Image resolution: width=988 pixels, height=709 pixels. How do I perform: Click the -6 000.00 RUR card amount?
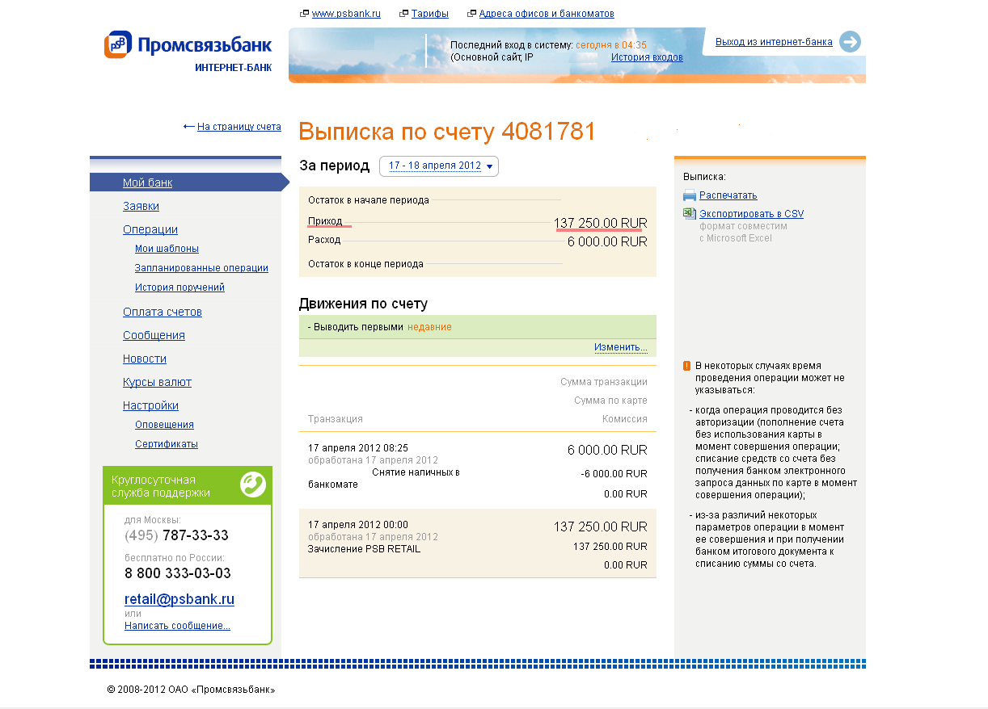614,474
